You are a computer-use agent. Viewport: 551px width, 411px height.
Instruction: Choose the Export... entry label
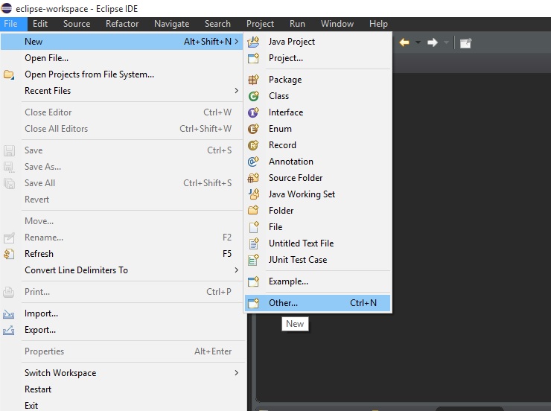40,330
